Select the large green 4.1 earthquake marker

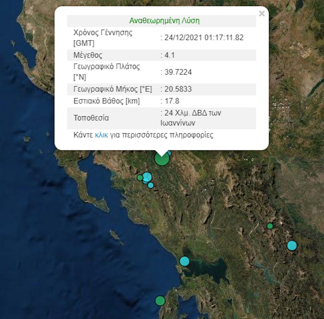tap(162, 160)
